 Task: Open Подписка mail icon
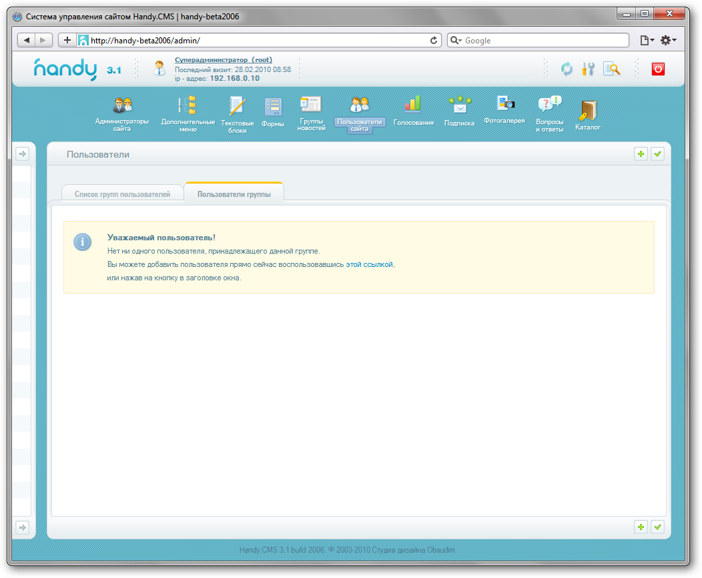[459, 105]
